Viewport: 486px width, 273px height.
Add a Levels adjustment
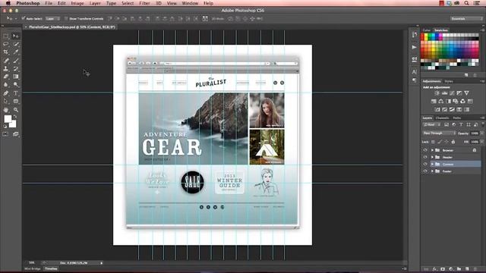[x=444, y=93]
